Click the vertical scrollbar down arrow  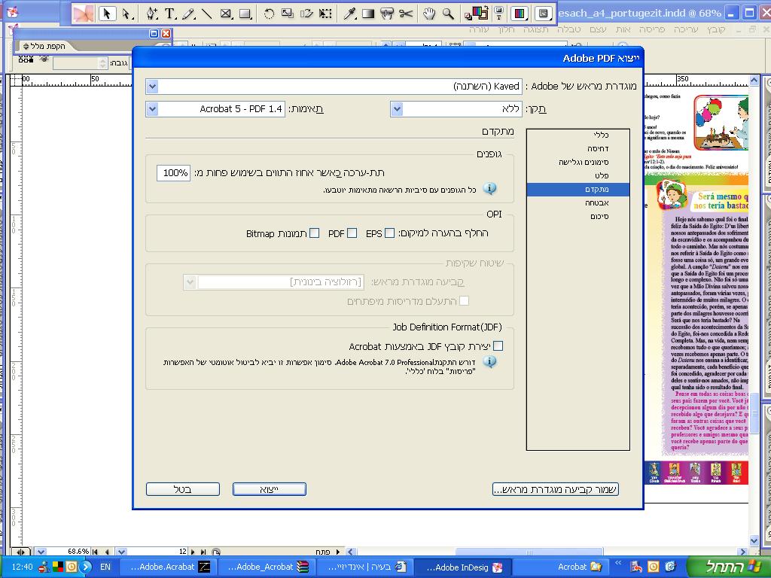pos(754,540)
